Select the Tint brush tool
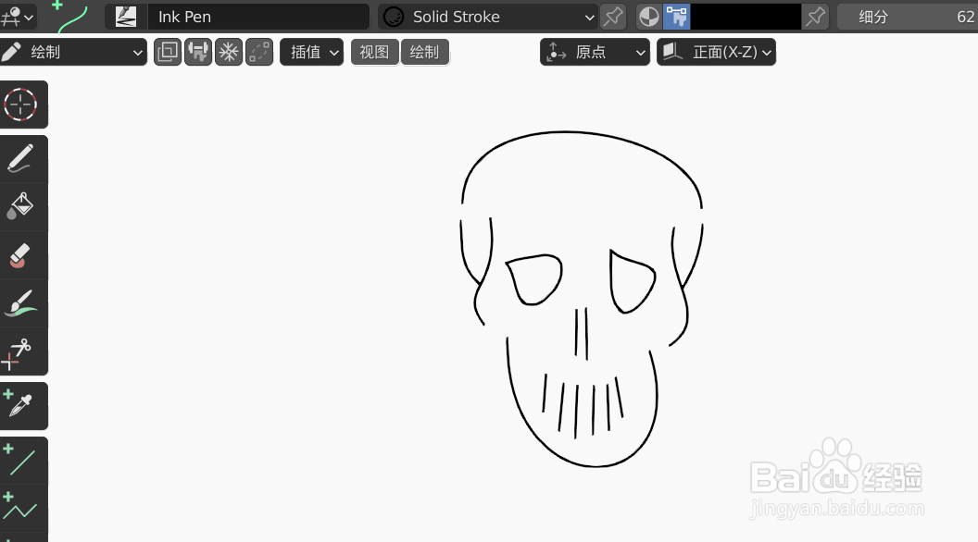 pyautogui.click(x=21, y=303)
